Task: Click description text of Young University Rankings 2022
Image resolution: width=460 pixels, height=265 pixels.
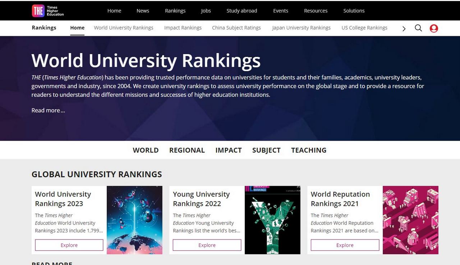Action: tap(207, 223)
